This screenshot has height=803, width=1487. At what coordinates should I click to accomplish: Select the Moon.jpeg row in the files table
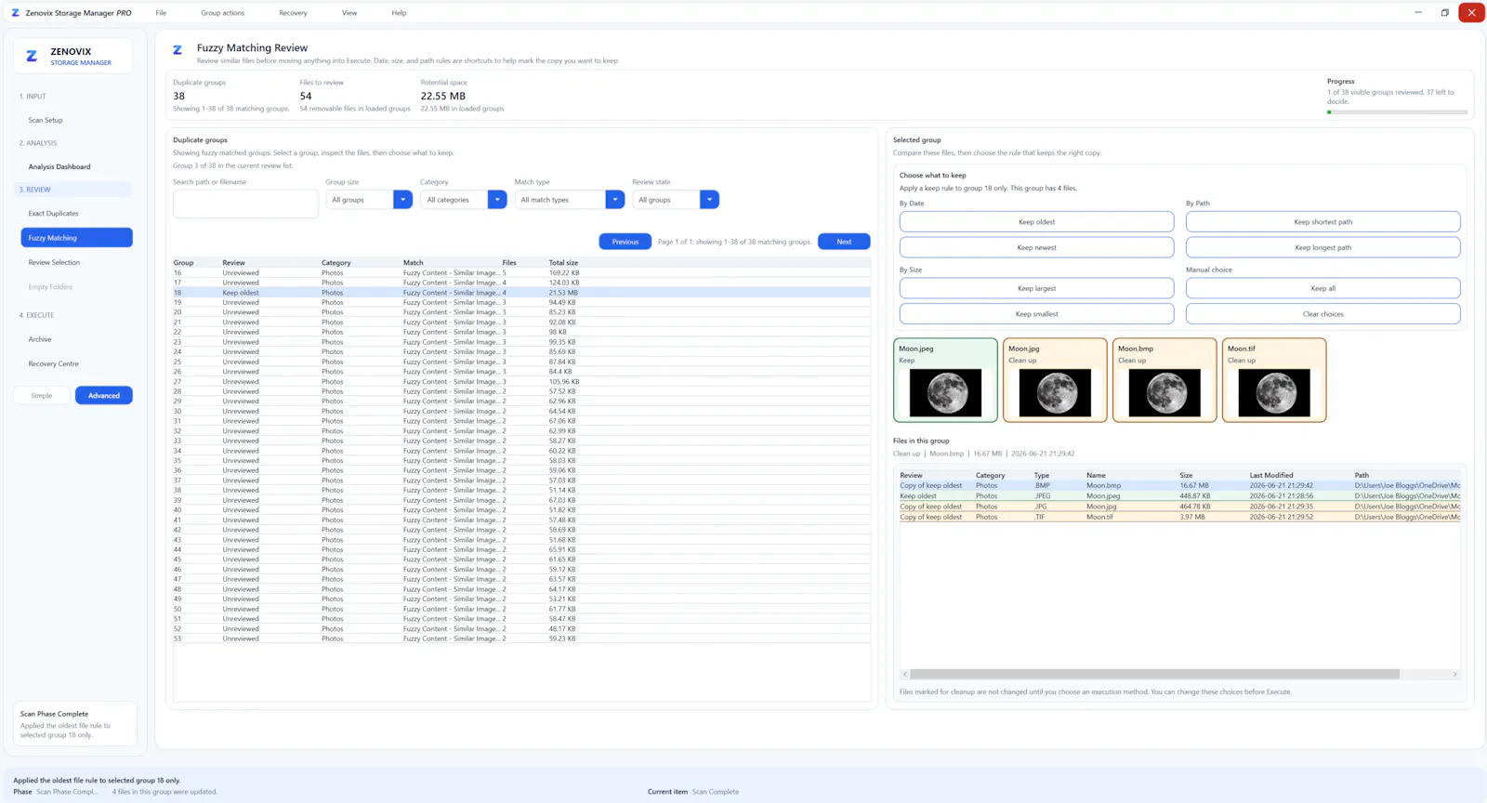1179,496
